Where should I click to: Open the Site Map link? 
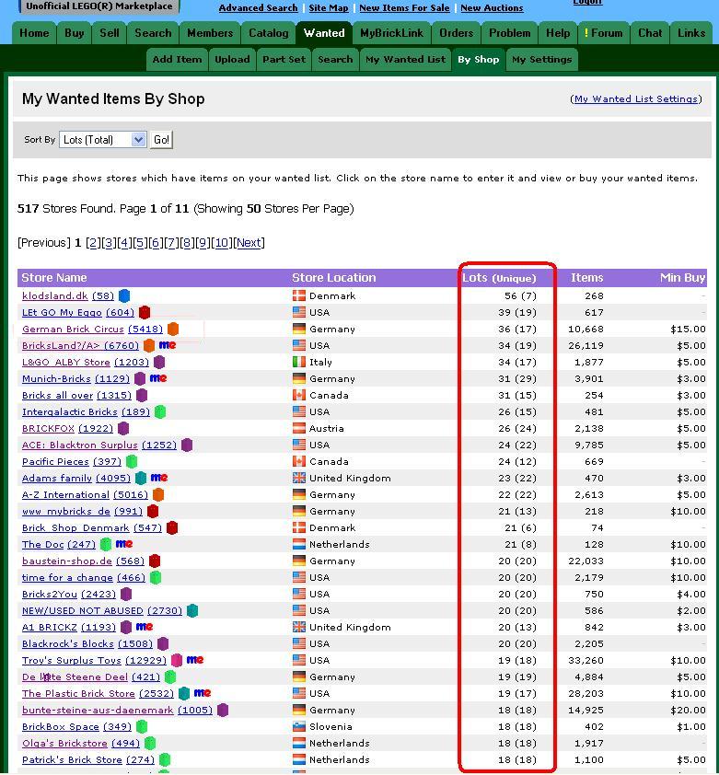(x=329, y=8)
